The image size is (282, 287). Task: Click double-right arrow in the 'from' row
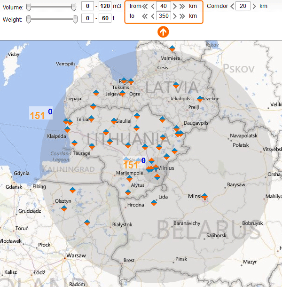tap(182, 7)
